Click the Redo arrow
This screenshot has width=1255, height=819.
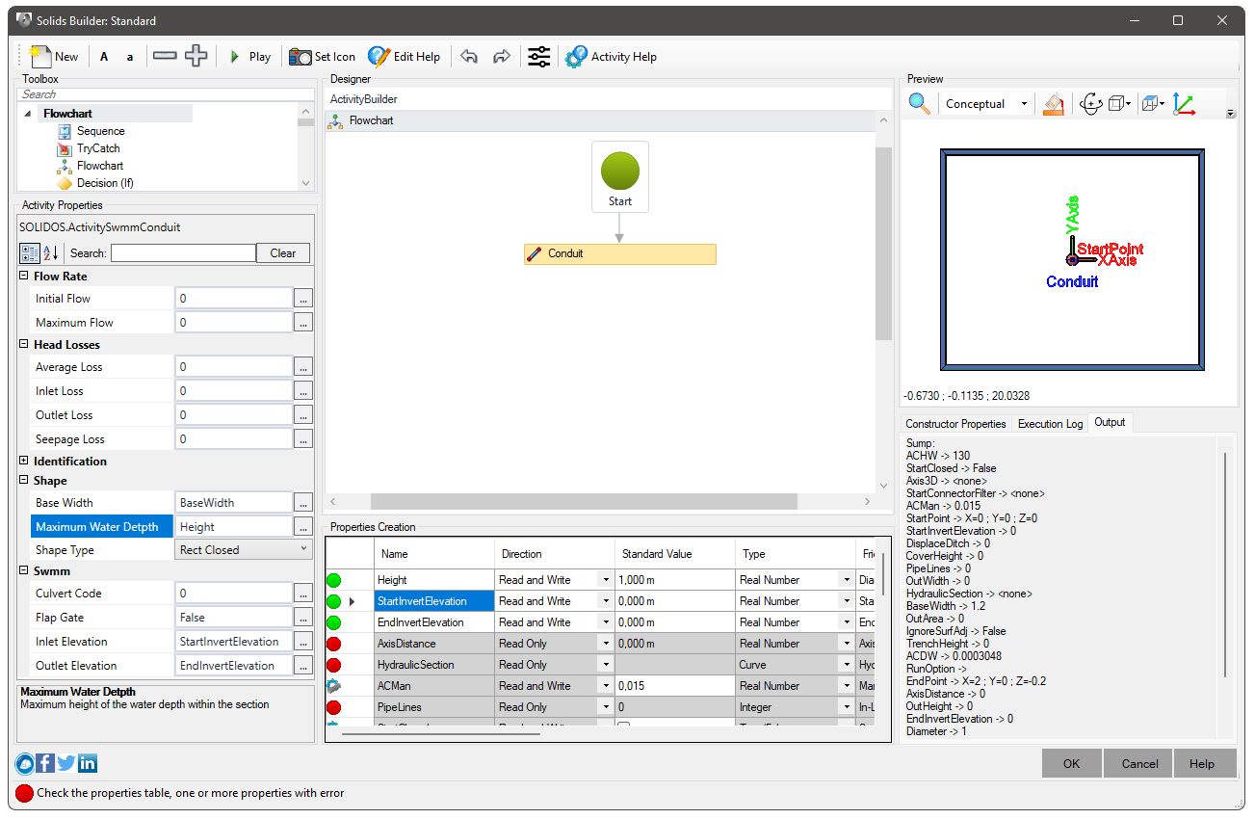(x=501, y=57)
